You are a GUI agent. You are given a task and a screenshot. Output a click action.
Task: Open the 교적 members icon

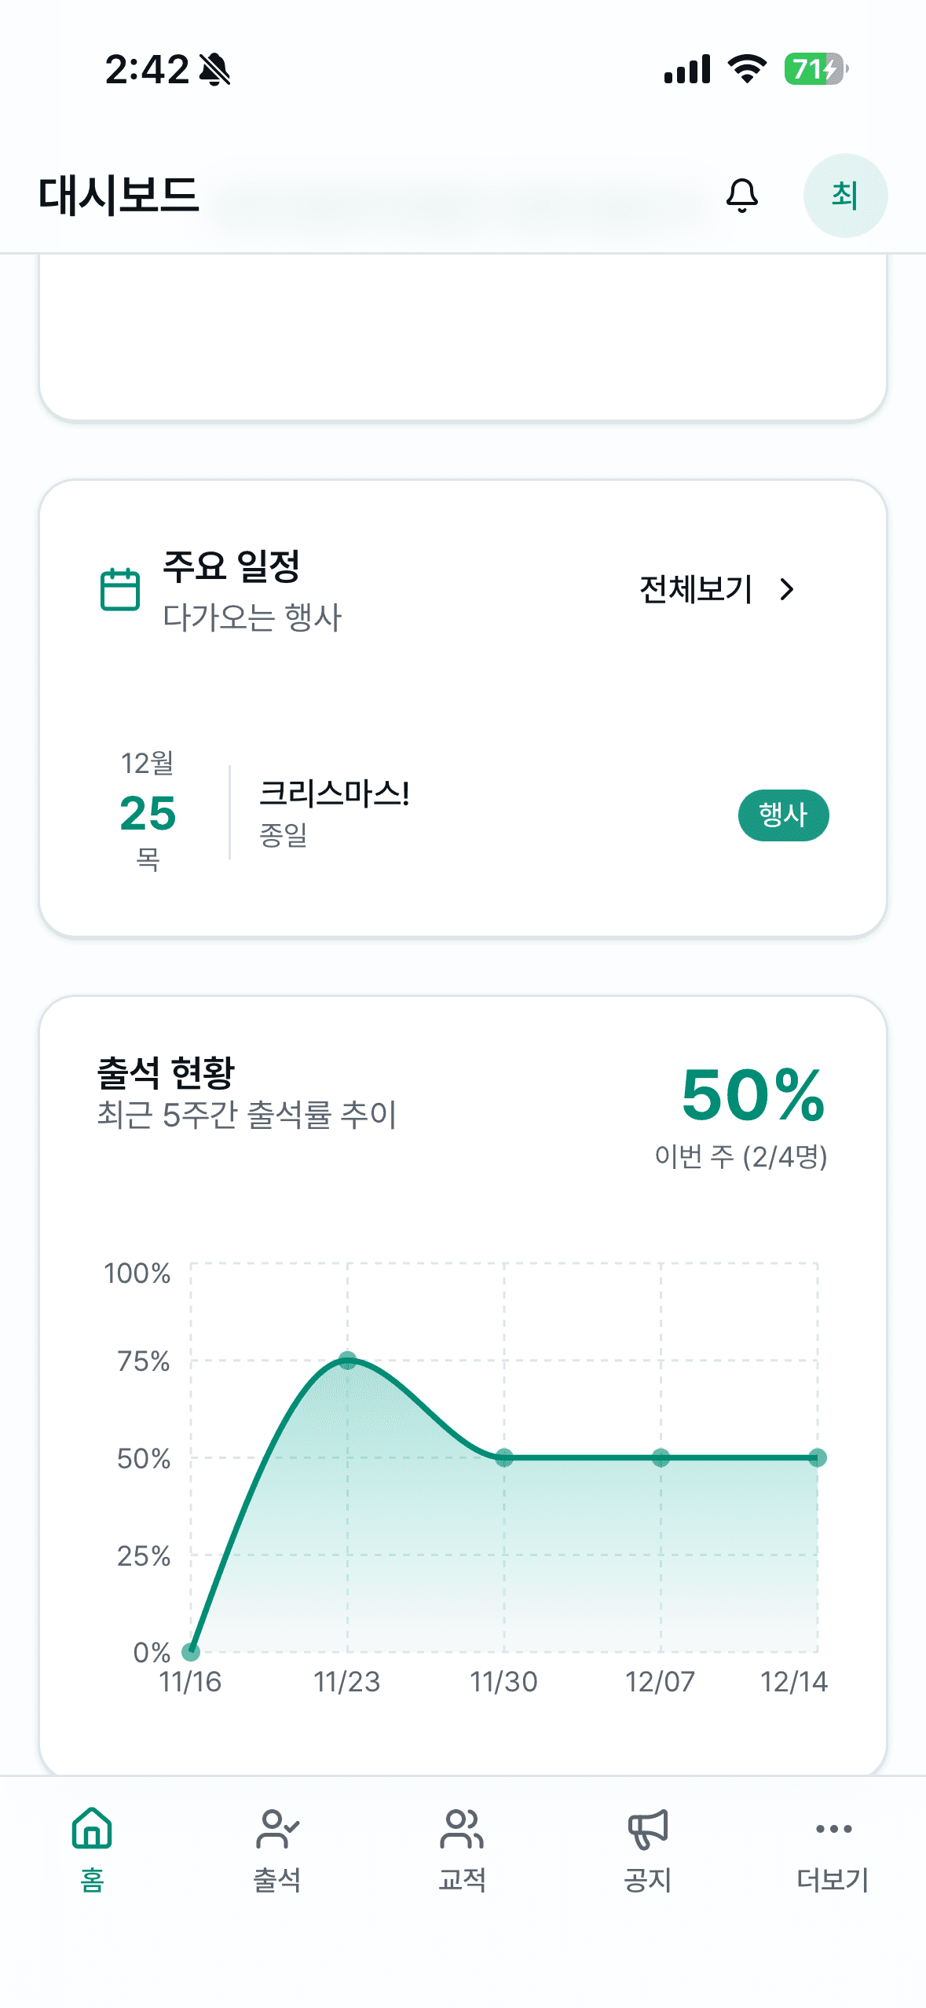(462, 1828)
